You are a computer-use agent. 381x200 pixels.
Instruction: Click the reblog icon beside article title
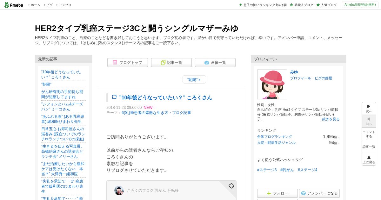coord(114,97)
